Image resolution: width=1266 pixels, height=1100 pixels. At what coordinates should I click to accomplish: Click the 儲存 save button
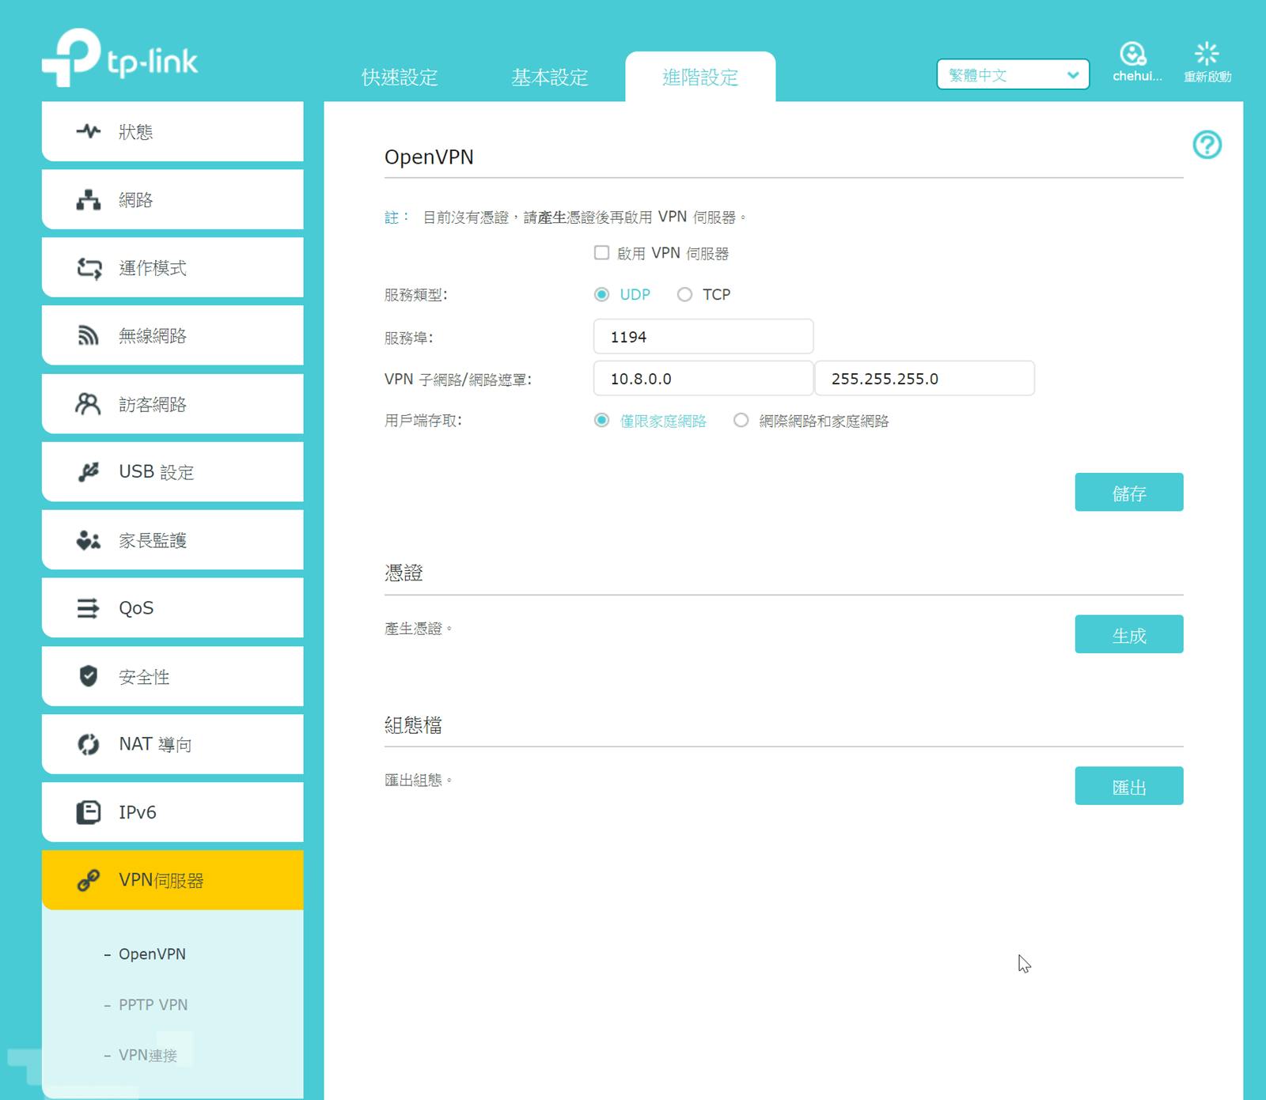(1128, 492)
